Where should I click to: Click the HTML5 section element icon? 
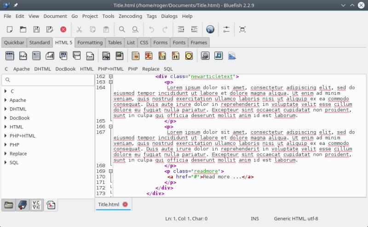tap(10, 55)
